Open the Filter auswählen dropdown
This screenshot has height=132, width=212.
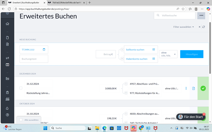click(x=184, y=27)
